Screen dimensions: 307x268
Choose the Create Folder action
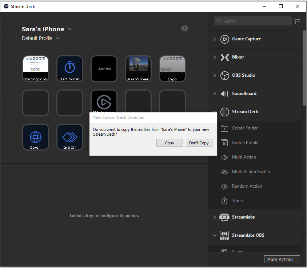click(x=245, y=128)
